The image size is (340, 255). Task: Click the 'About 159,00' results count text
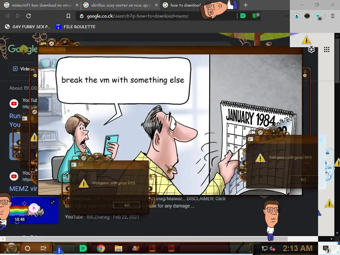coord(23,88)
